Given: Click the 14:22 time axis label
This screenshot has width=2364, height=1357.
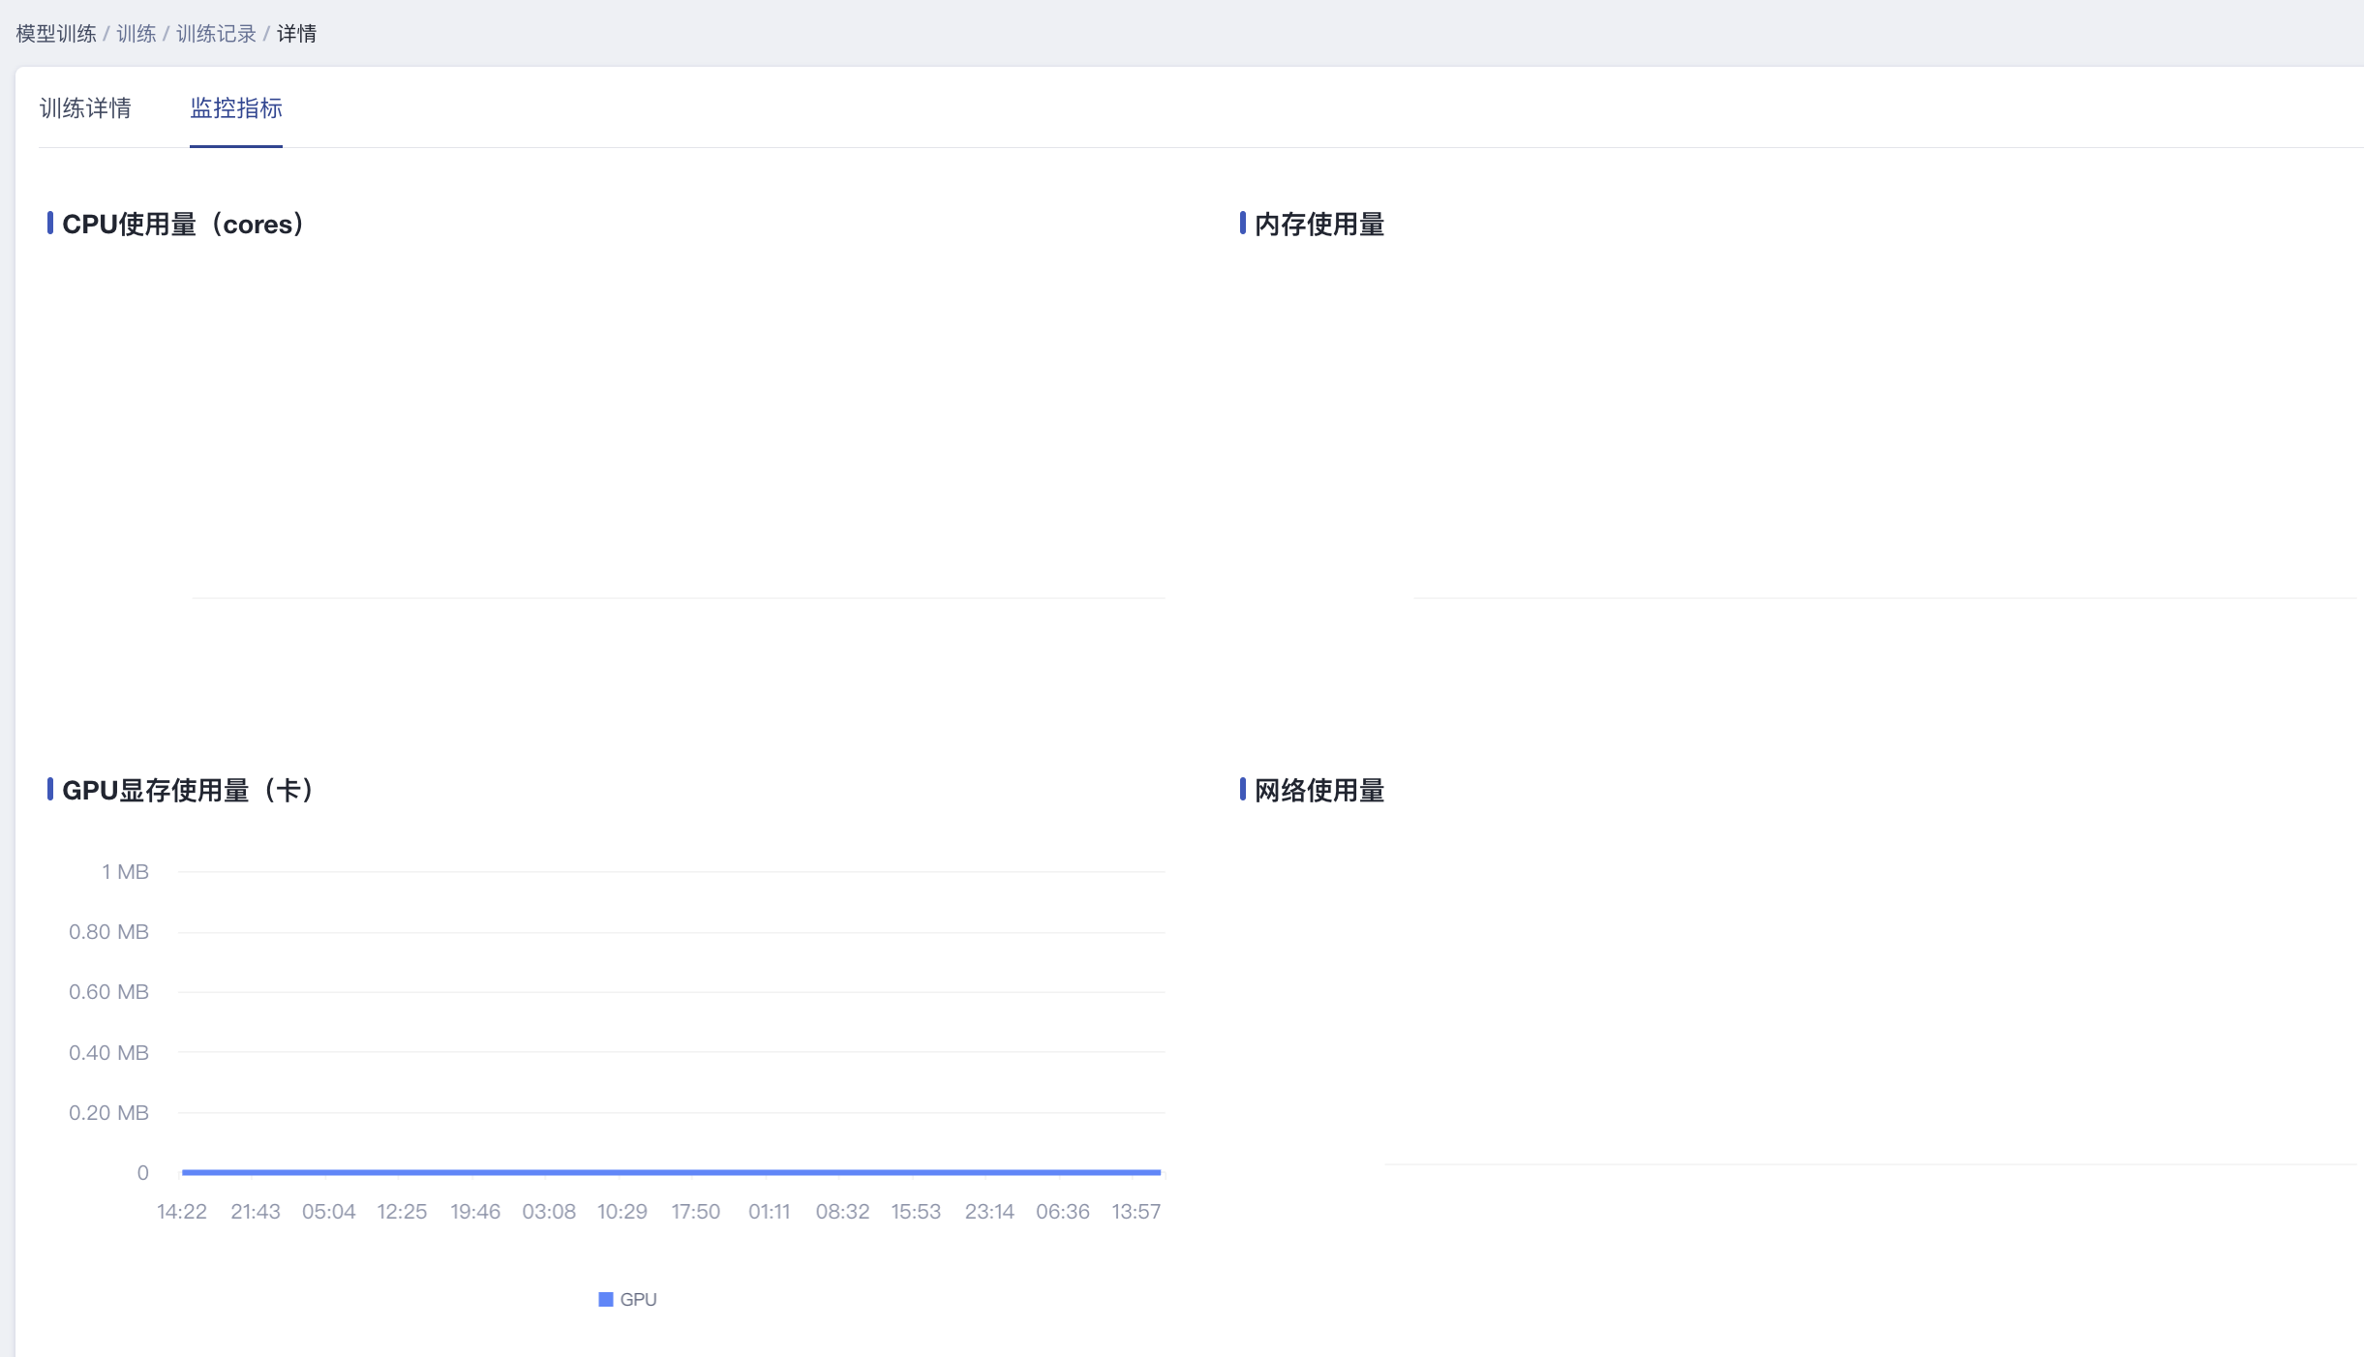Looking at the screenshot, I should click(x=182, y=1212).
